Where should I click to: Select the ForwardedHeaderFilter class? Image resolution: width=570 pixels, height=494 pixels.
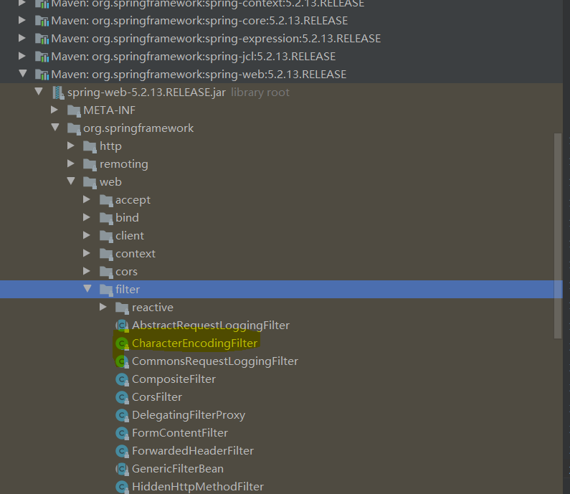click(x=193, y=451)
